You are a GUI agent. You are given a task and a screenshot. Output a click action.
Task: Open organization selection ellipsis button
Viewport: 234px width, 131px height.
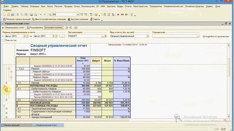[103, 36]
